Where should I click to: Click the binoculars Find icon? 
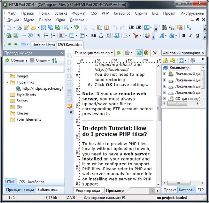[x=164, y=28]
